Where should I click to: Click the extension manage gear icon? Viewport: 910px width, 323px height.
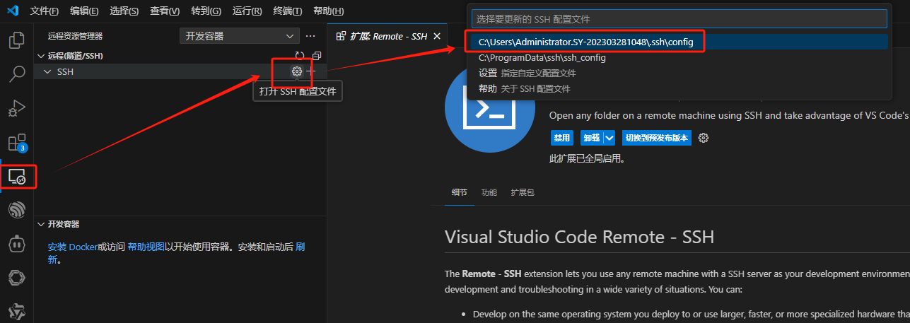pyautogui.click(x=704, y=138)
